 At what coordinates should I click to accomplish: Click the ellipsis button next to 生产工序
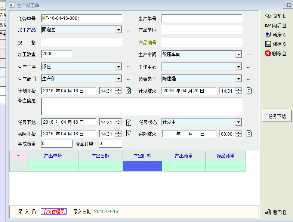(x=129, y=67)
